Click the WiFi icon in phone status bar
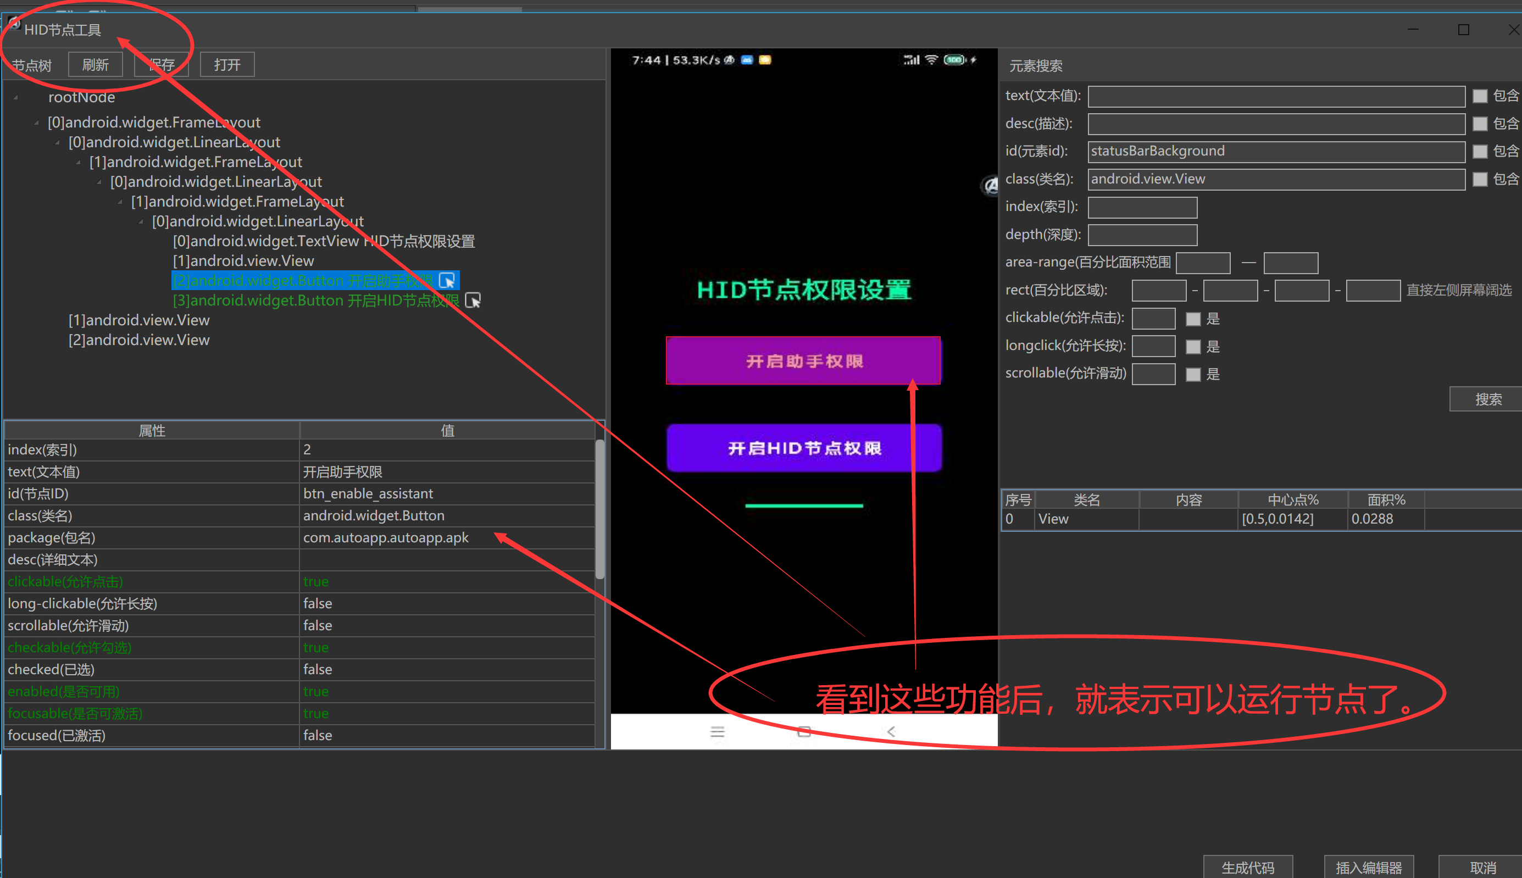Image resolution: width=1522 pixels, height=878 pixels. click(x=932, y=60)
